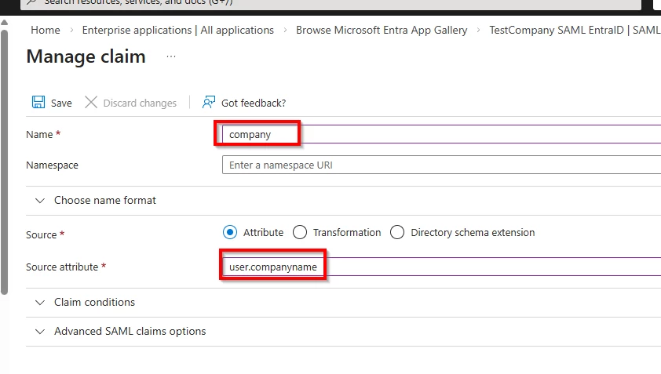The height and width of the screenshot is (374, 661).
Task: Click the Name field containing company
Action: tap(440, 134)
